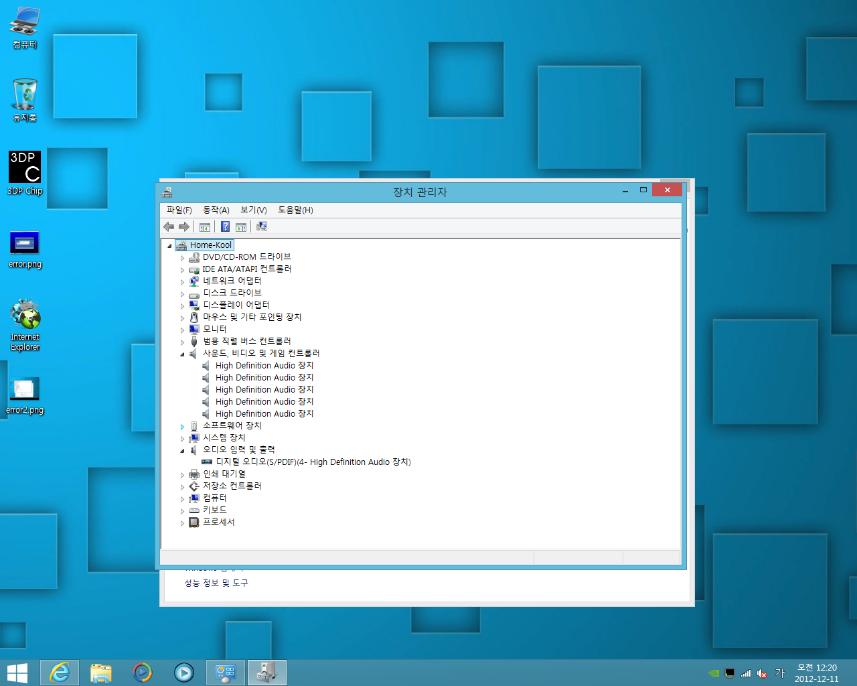
Task: Open the 도움말(H) menu
Action: coord(295,210)
